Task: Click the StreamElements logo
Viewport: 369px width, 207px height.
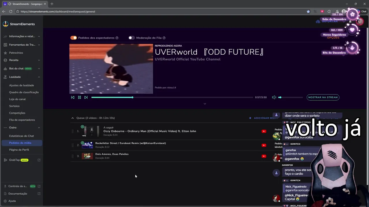Action: tap(19, 24)
